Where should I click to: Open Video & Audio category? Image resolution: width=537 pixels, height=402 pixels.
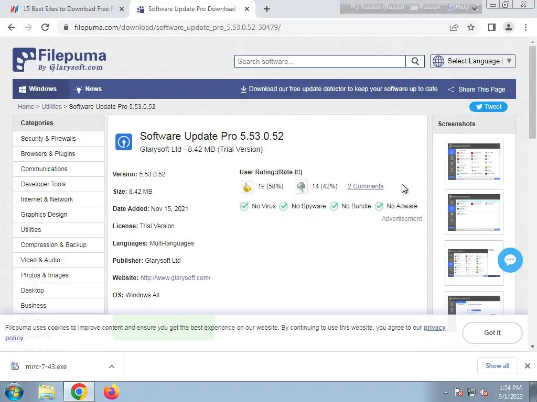pyautogui.click(x=59, y=260)
